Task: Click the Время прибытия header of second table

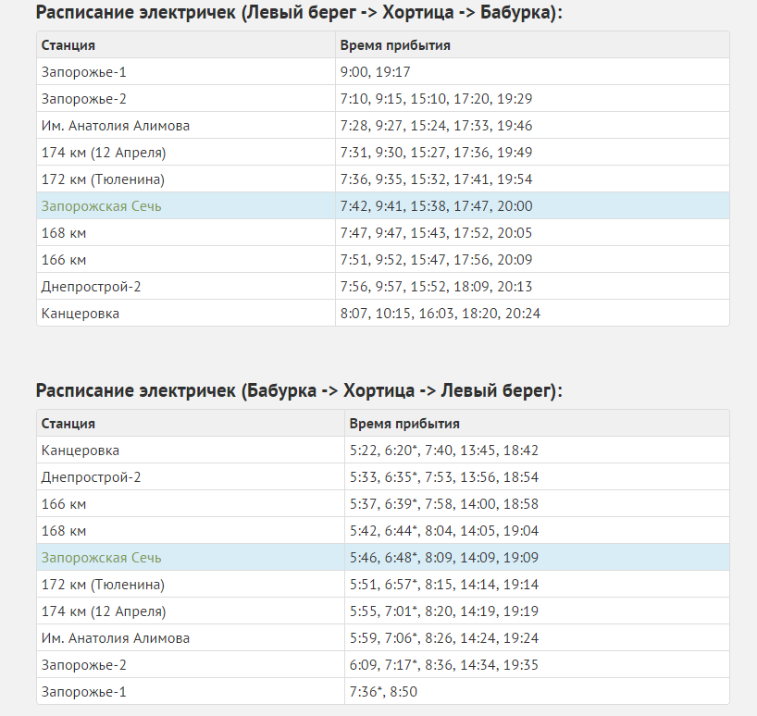Action: point(404,424)
